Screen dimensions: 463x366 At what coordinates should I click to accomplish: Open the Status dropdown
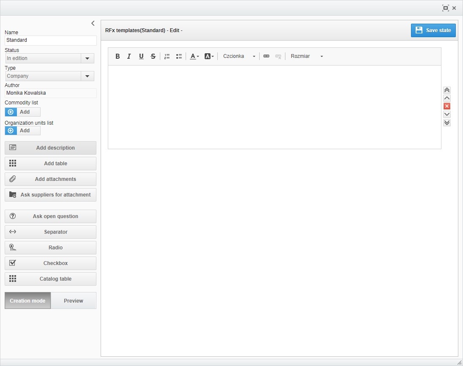tap(87, 58)
